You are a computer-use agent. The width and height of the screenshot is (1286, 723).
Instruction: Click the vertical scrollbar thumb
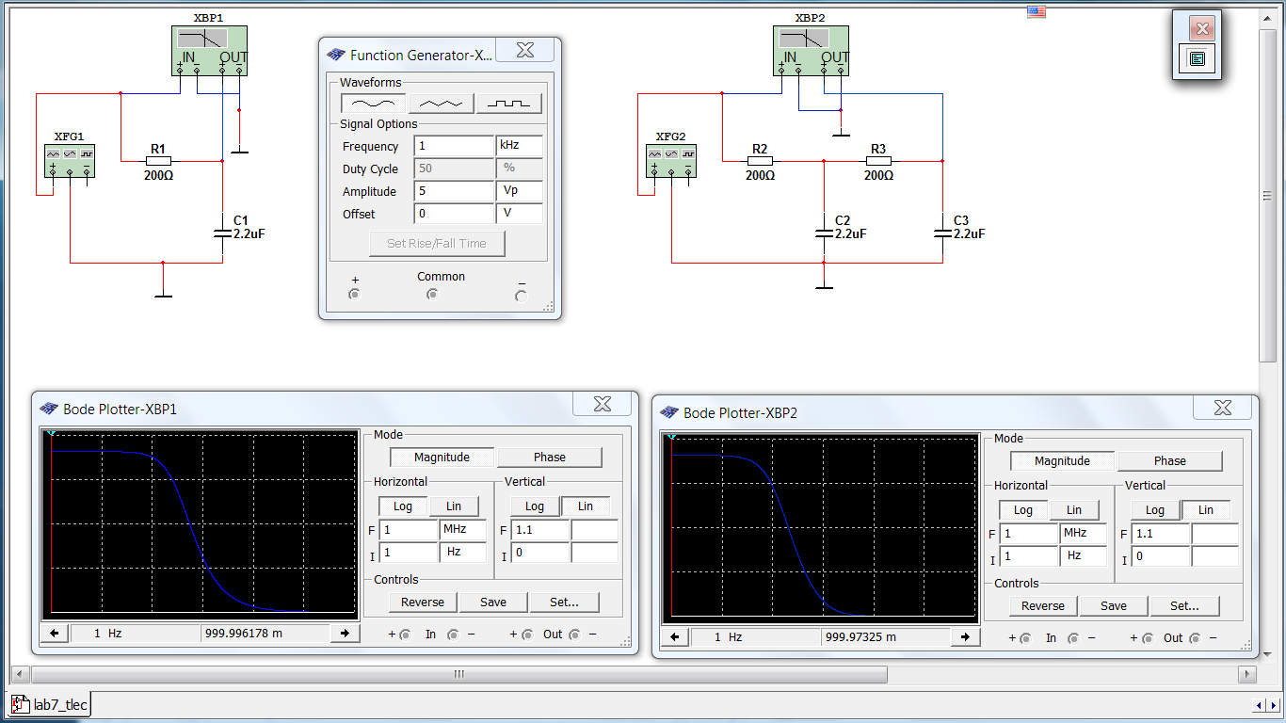(x=1267, y=195)
